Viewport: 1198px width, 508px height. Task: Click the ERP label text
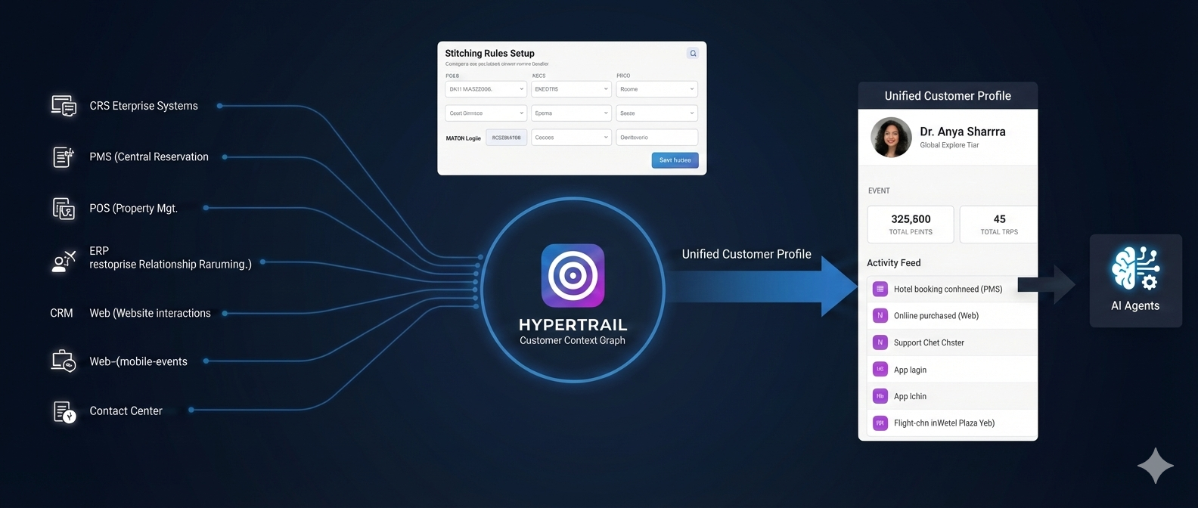pyautogui.click(x=99, y=251)
